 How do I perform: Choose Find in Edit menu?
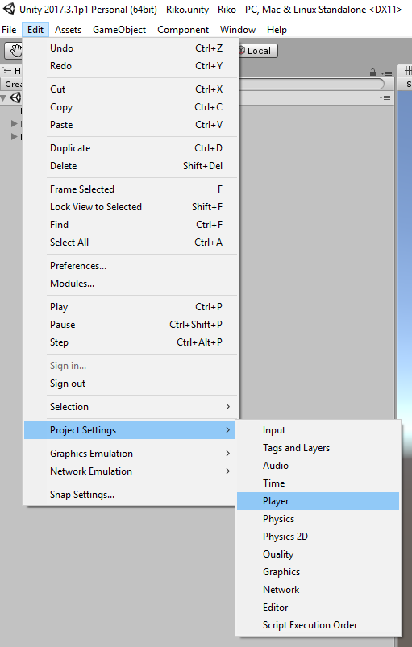[131, 225]
